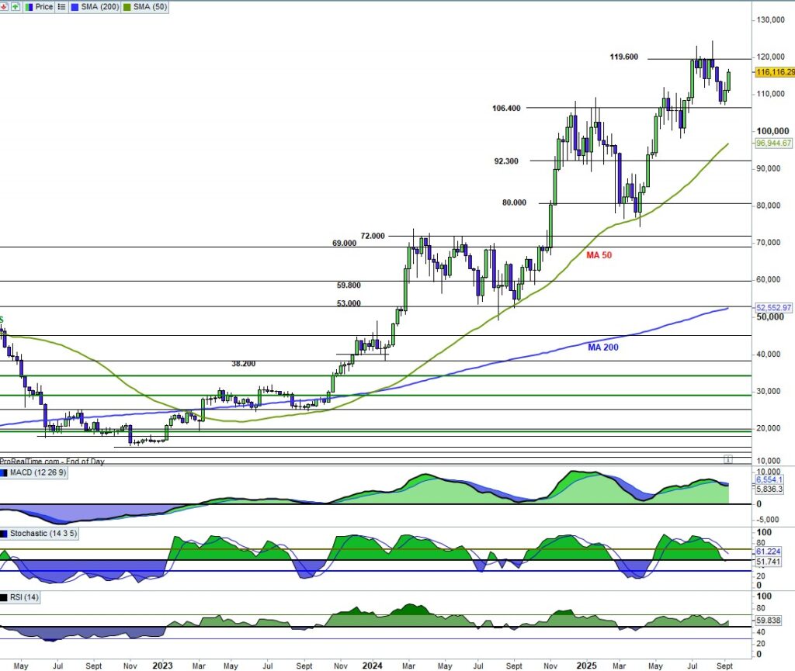Open MACD (12 26 9) panel settings

[x=40, y=473]
